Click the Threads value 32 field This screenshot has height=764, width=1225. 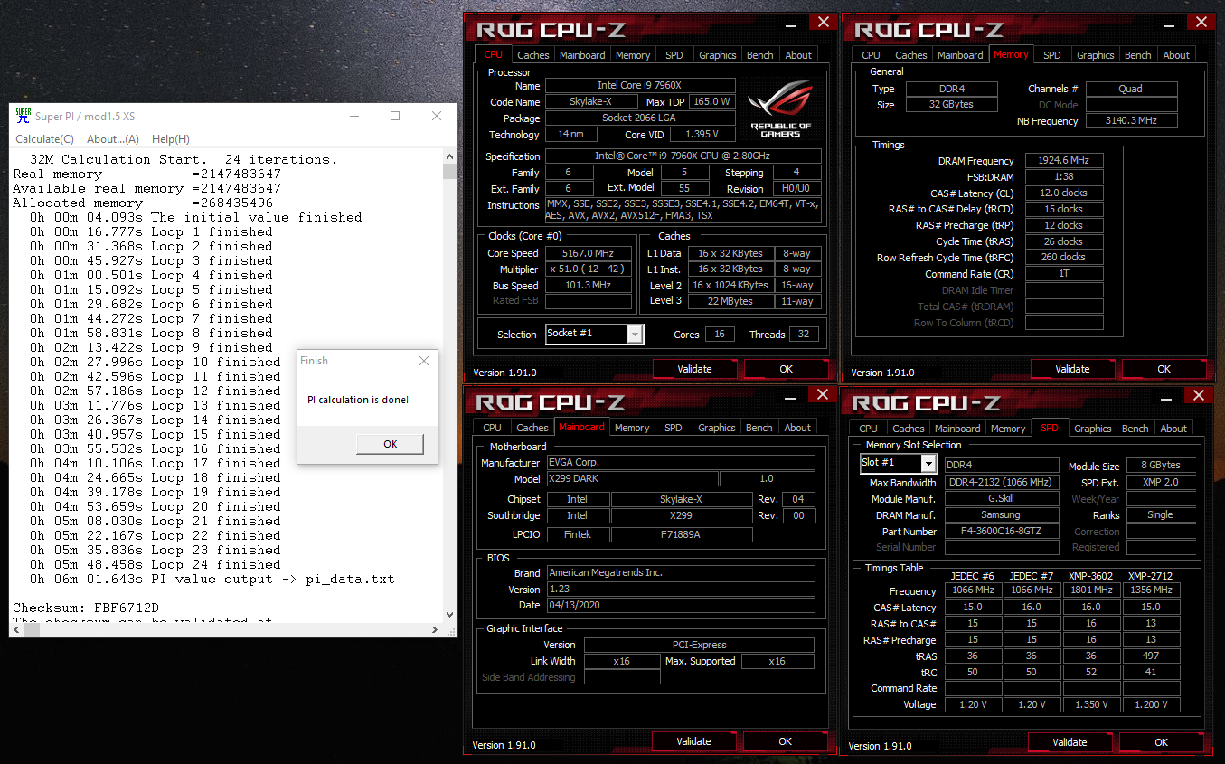tap(804, 334)
